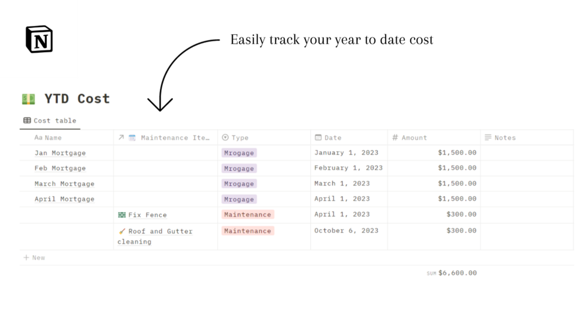Click the Type column select icon

pyautogui.click(x=225, y=137)
